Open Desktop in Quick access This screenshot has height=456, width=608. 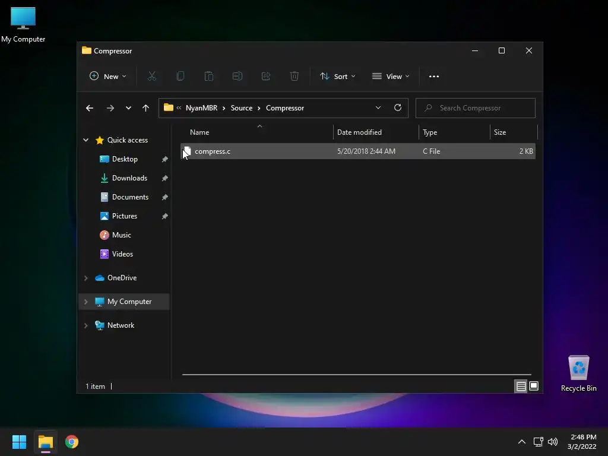tap(125, 159)
